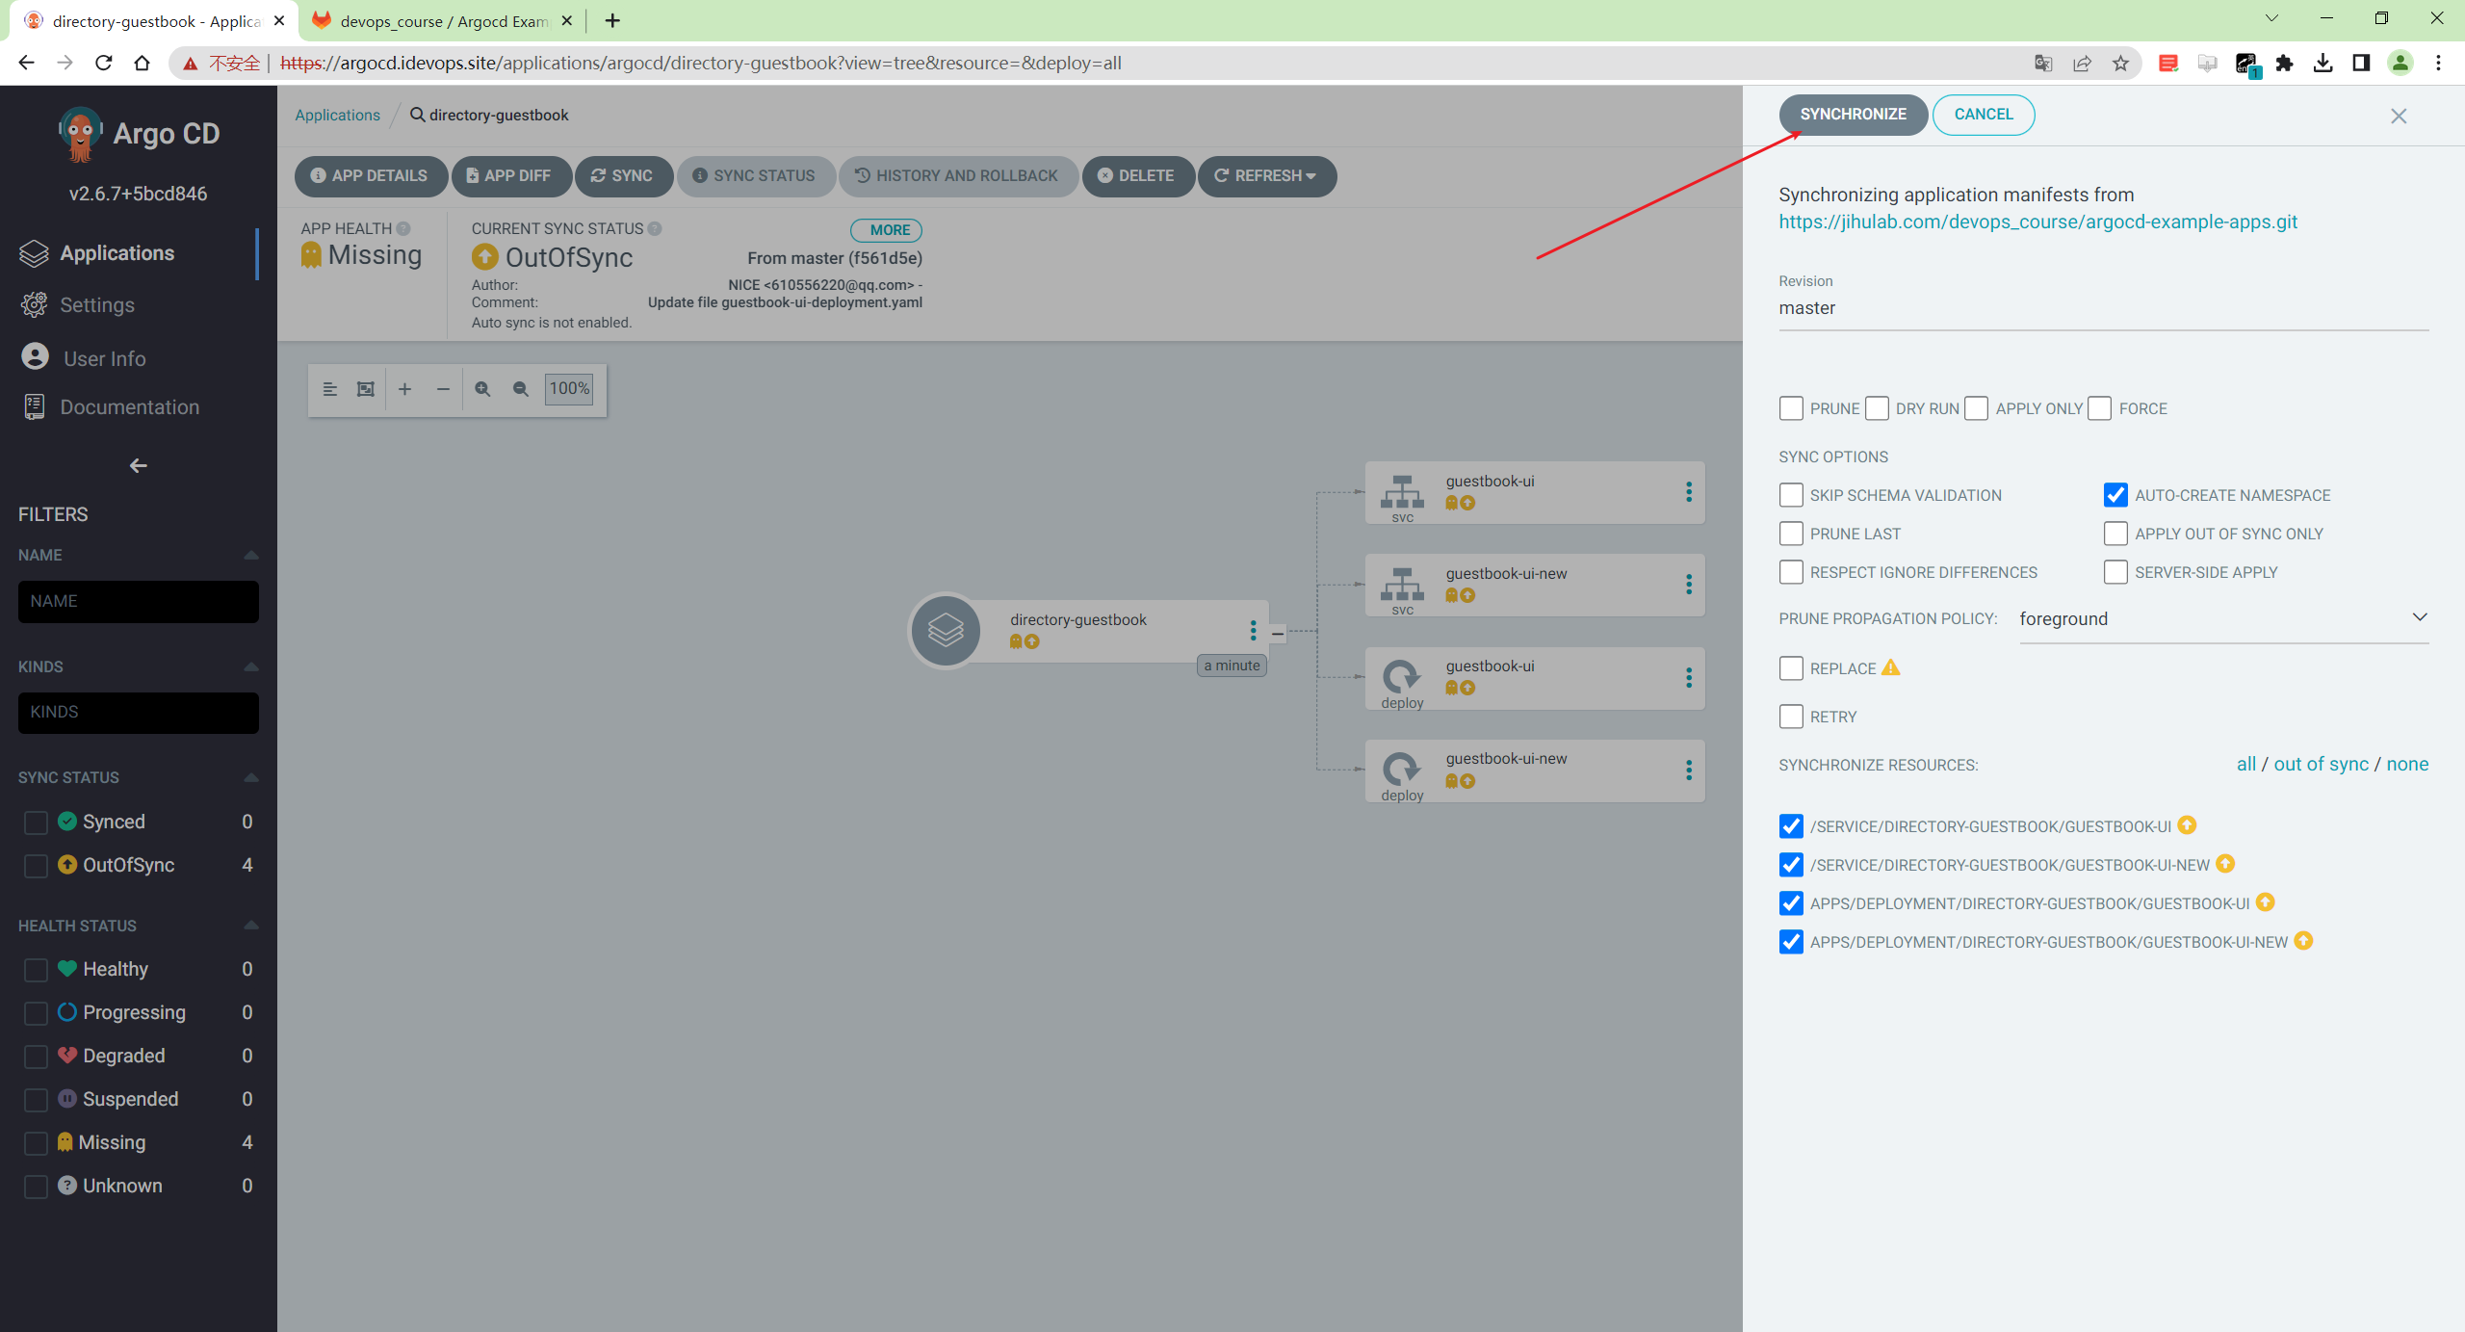Enable the DRY RUN checkbox

1877,408
